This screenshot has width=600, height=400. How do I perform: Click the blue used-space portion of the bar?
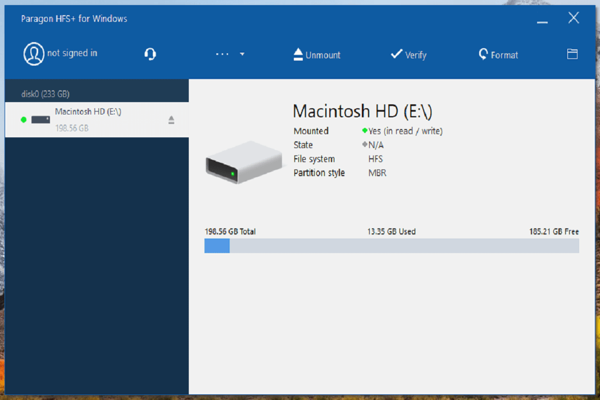[x=217, y=246]
